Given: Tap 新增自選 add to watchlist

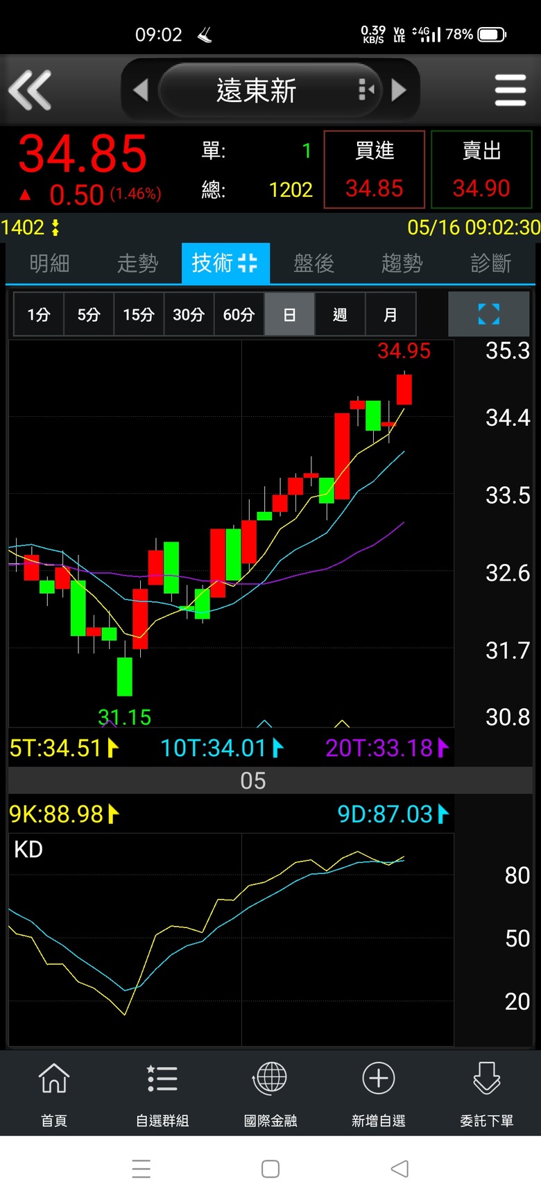Looking at the screenshot, I should (379, 1094).
